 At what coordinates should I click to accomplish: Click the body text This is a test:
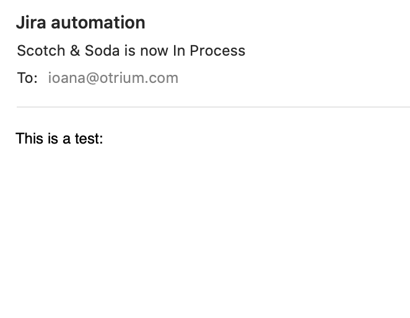(59, 139)
